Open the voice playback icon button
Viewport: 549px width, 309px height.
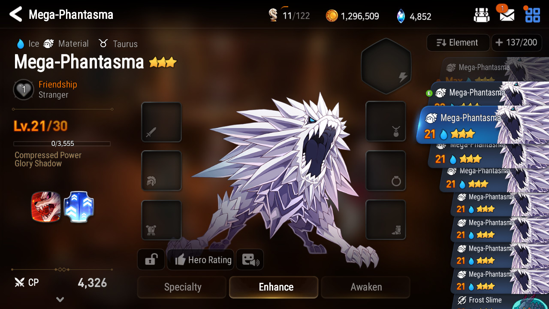pyautogui.click(x=250, y=260)
